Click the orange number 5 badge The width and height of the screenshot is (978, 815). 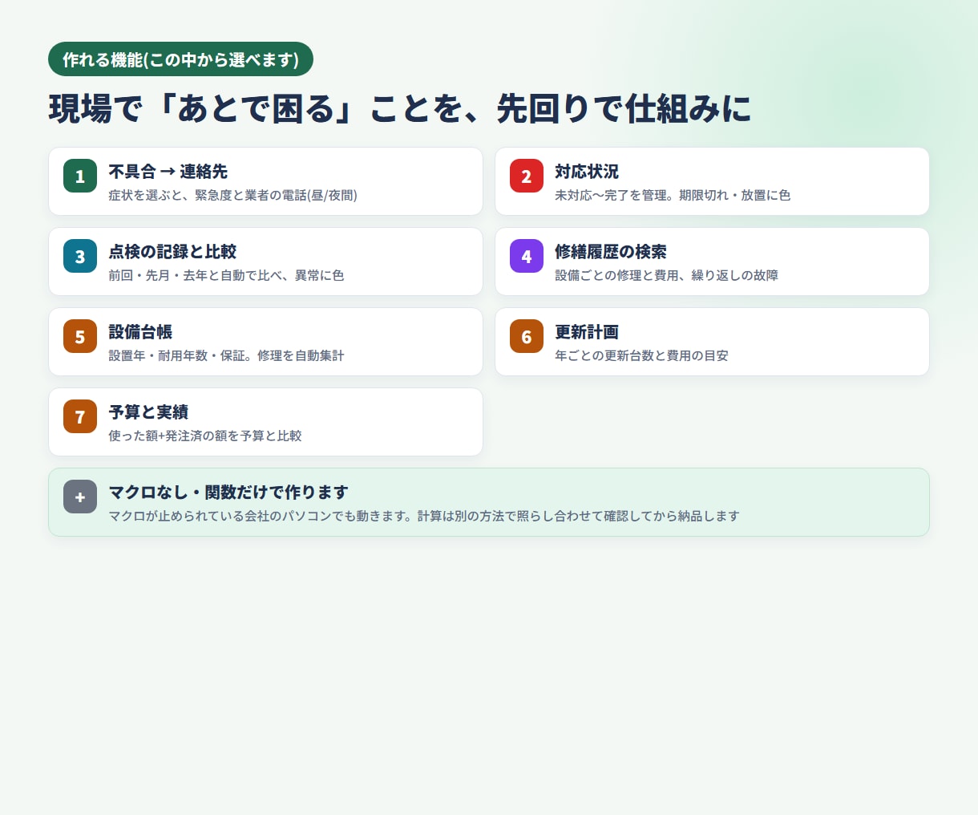[80, 337]
